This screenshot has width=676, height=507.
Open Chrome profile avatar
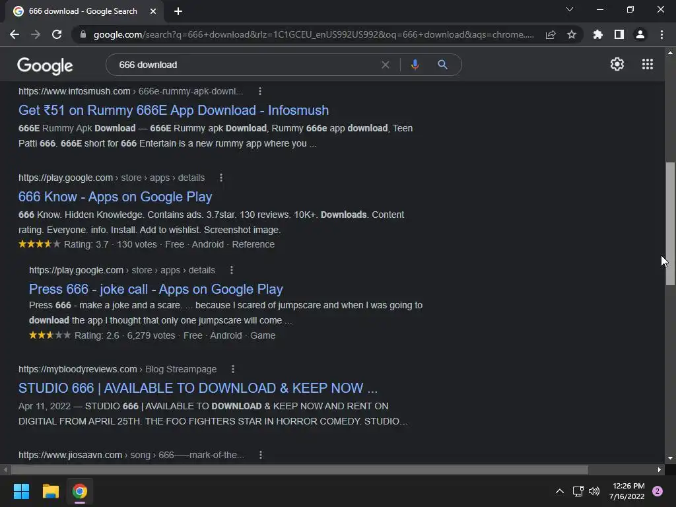pyautogui.click(x=640, y=34)
